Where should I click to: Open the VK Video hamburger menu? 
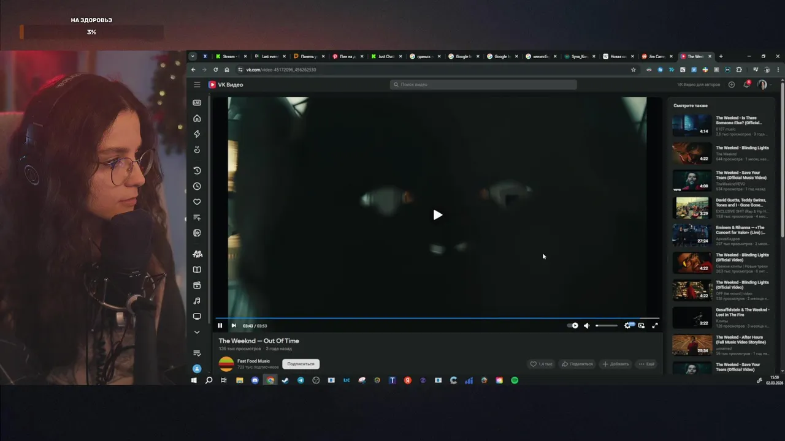pos(197,85)
